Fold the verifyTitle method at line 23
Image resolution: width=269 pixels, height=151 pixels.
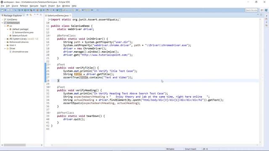pos(50,65)
